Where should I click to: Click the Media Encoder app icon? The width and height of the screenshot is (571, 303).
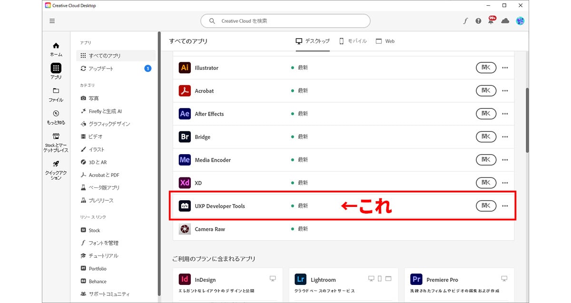185,160
